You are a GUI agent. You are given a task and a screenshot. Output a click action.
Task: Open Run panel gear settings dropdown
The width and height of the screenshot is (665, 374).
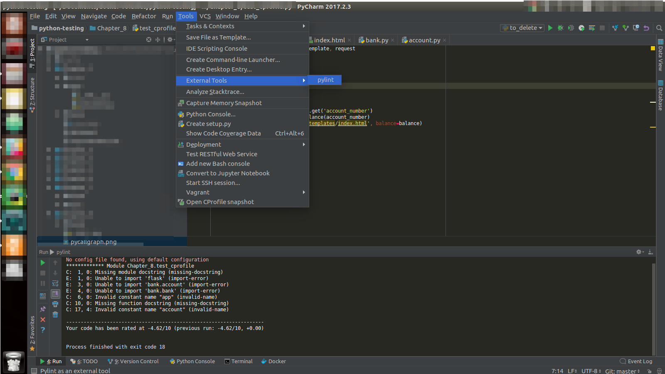[640, 252]
